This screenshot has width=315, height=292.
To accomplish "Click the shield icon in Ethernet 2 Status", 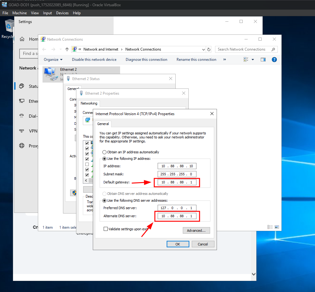I will (74, 193).
